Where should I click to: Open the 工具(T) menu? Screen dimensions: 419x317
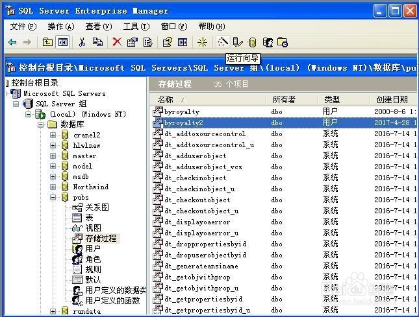point(136,27)
